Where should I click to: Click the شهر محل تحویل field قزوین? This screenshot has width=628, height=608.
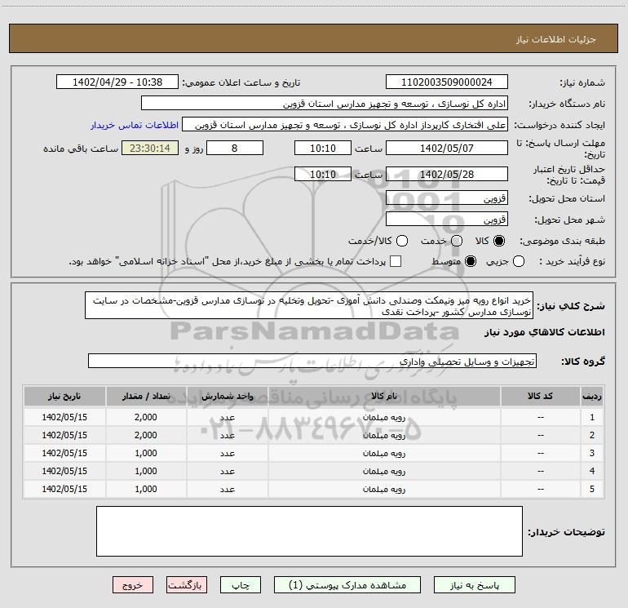[447, 219]
